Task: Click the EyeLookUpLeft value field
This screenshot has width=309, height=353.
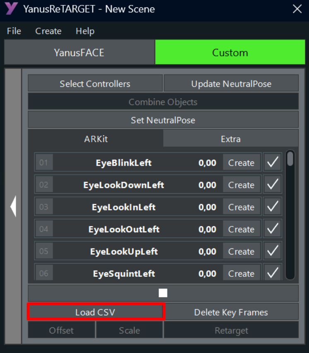Action: click(x=208, y=251)
